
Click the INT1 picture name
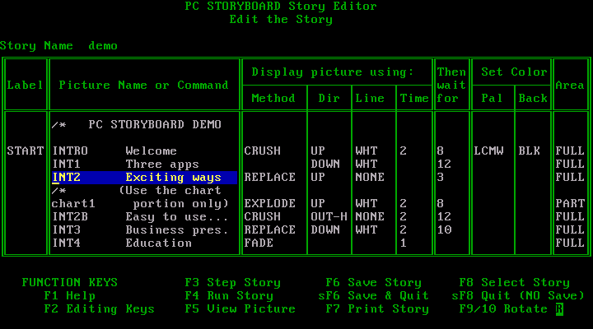(66, 164)
